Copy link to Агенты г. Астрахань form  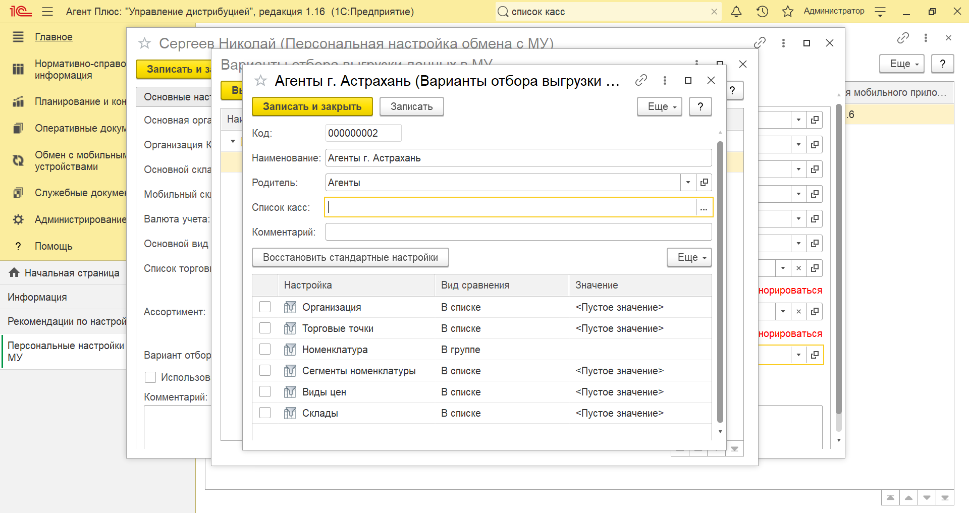[x=641, y=80]
